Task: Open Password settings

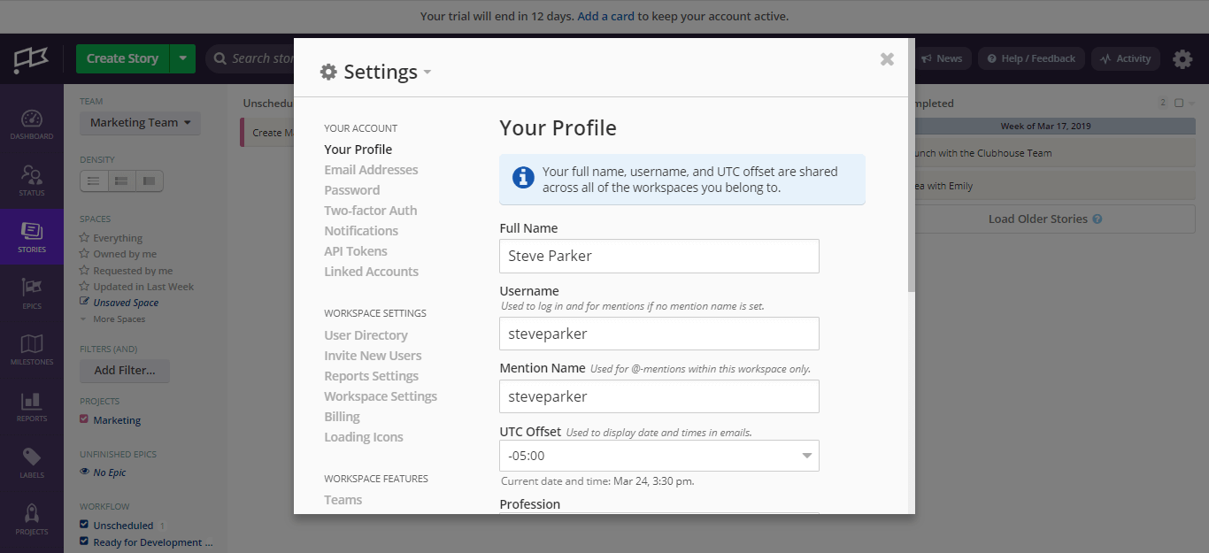Action: 352,190
